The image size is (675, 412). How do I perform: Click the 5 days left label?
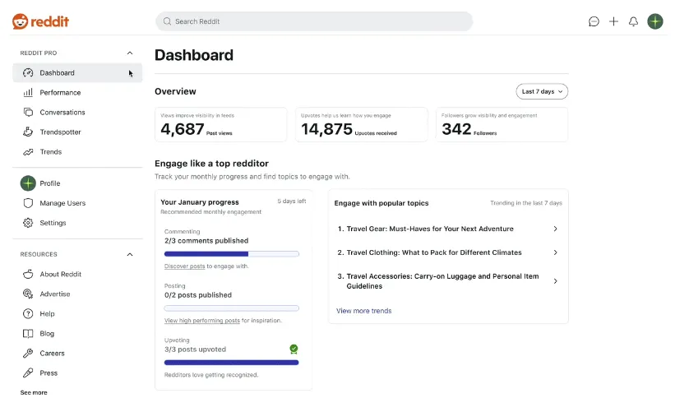coord(291,201)
